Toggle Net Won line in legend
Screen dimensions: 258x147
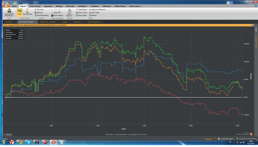pos(110,135)
